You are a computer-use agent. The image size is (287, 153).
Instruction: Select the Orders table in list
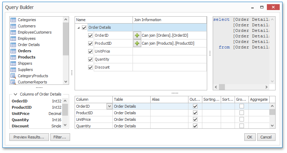point(25,51)
